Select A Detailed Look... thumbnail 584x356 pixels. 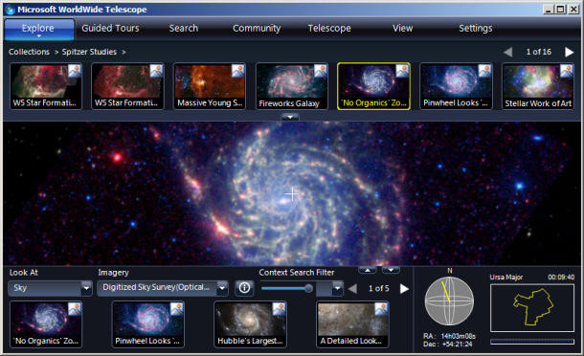[x=352, y=324]
